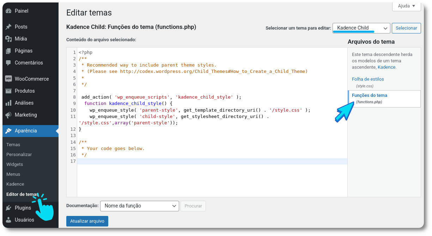Open the Posts menu label
The height and width of the screenshot is (236, 432).
coord(21,27)
